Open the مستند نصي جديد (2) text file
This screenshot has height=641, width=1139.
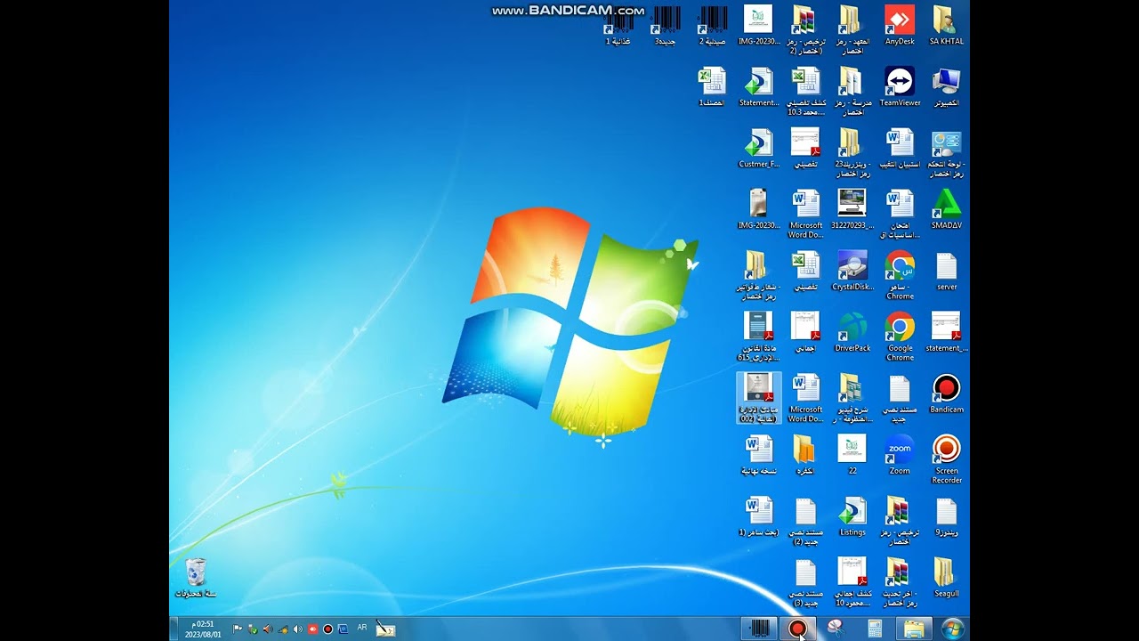(805, 521)
